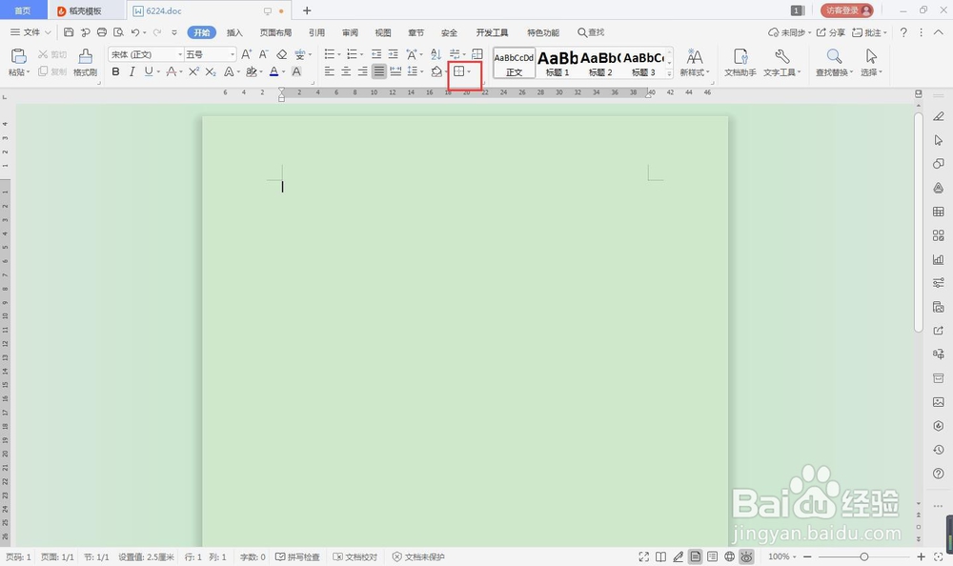Click the Borders icon highlighted in red

click(x=461, y=71)
